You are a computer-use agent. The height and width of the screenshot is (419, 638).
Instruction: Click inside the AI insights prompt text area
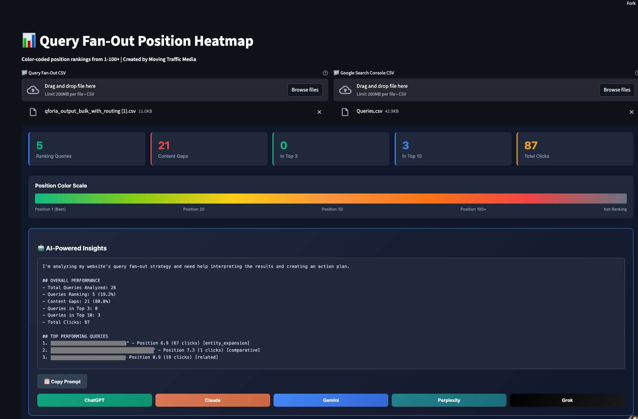331,313
